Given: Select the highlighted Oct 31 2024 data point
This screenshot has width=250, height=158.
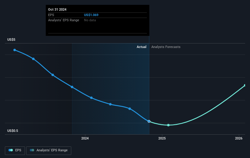Looking at the screenshot, I should click(x=149, y=122).
